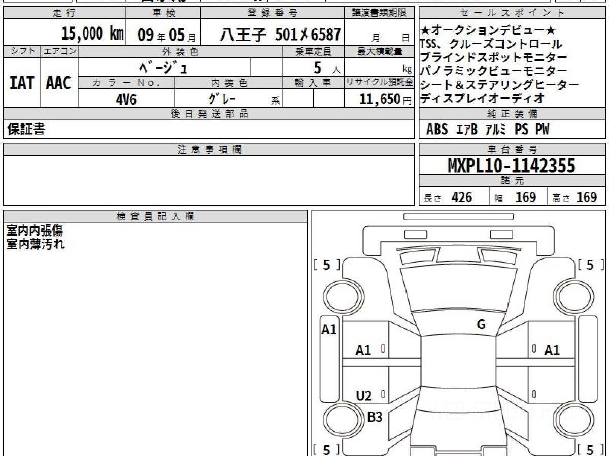The image size is (609, 456).
Task: Click the PS equipment code
Action: tap(521, 129)
